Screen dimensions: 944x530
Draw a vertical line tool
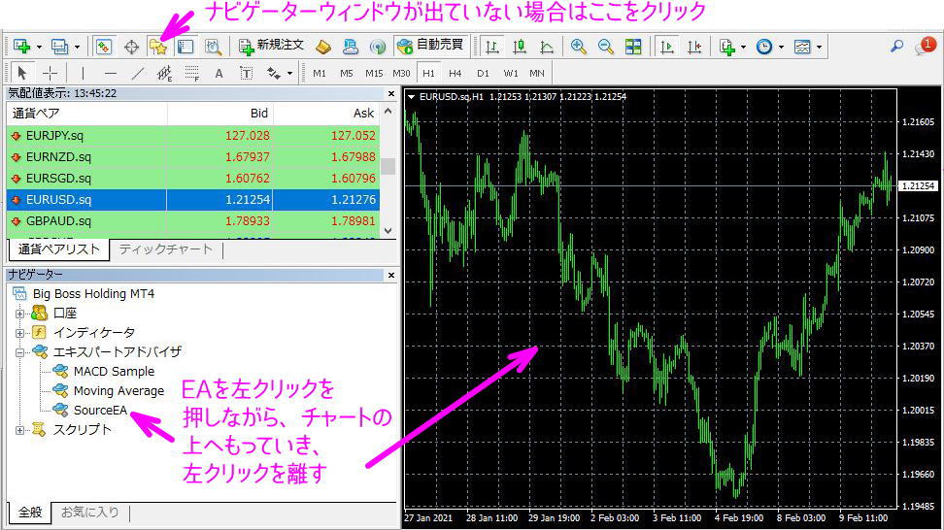click(83, 74)
